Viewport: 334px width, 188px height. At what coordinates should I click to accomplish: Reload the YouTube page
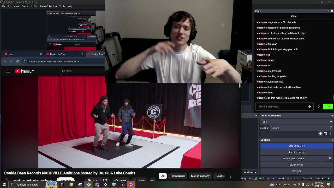(x=17, y=61)
